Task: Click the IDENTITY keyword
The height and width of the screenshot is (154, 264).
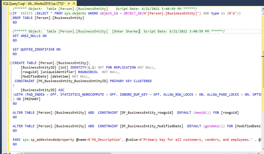Action: coord(78,67)
